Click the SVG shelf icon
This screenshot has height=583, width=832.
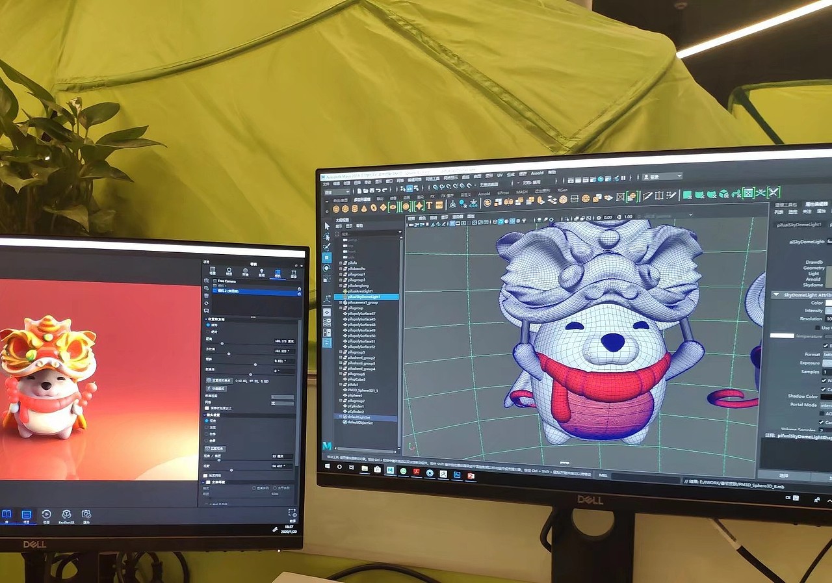[x=439, y=205]
